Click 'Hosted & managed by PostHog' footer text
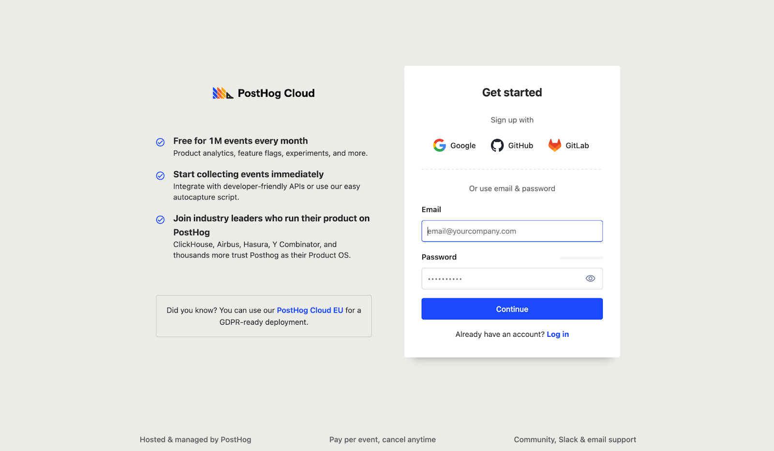Viewport: 774px width, 451px height. coord(195,439)
